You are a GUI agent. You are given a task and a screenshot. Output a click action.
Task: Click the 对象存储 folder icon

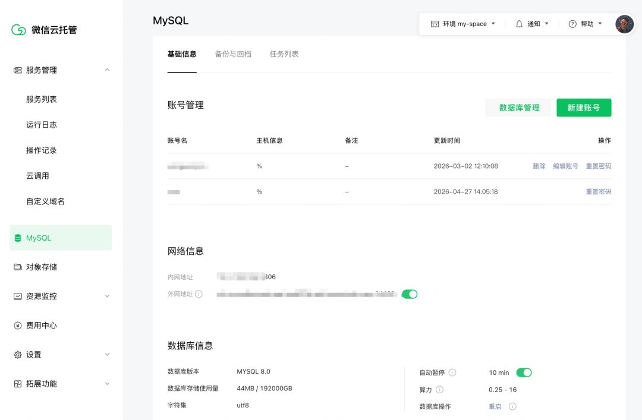[18, 267]
